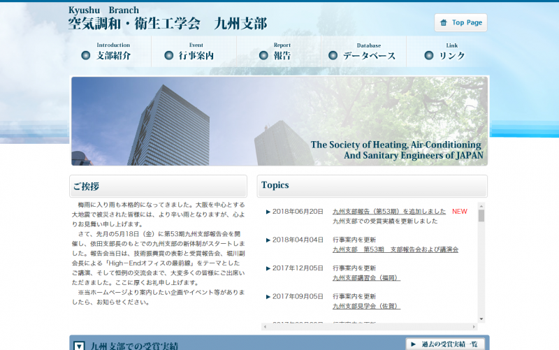Open link 九州支部講習会（福岡）

366,277
